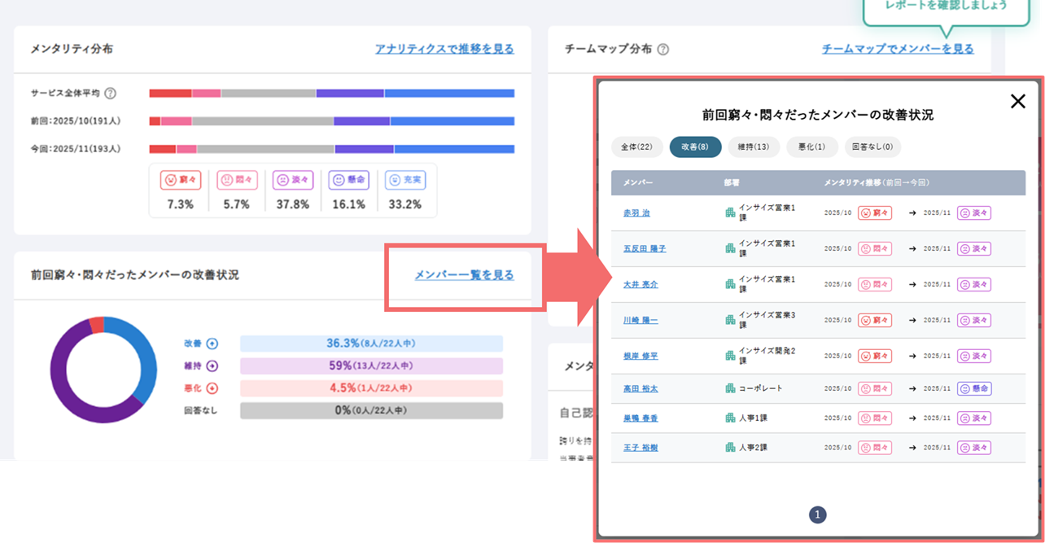Click page number 1 in the popup pagination
Screen dimensions: 1045x543
click(x=818, y=515)
